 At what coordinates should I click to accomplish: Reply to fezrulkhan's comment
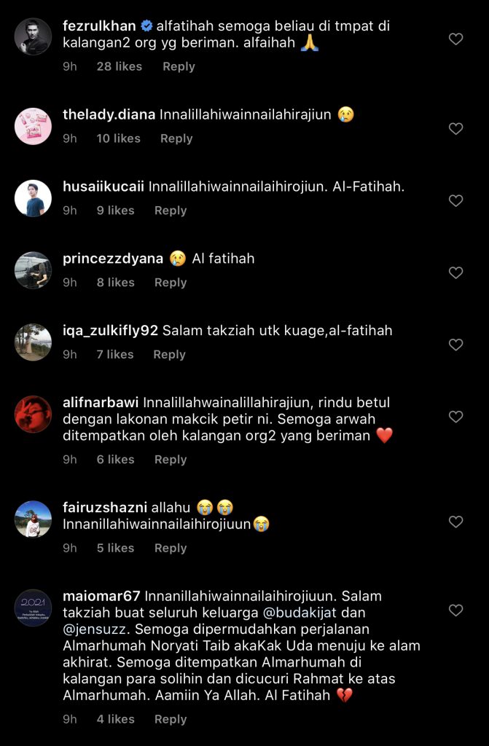click(179, 66)
